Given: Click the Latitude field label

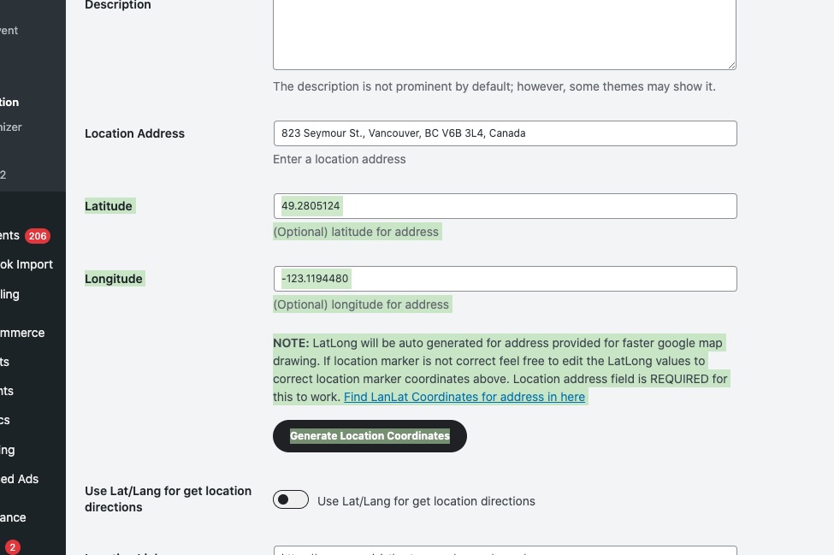Looking at the screenshot, I should (109, 206).
